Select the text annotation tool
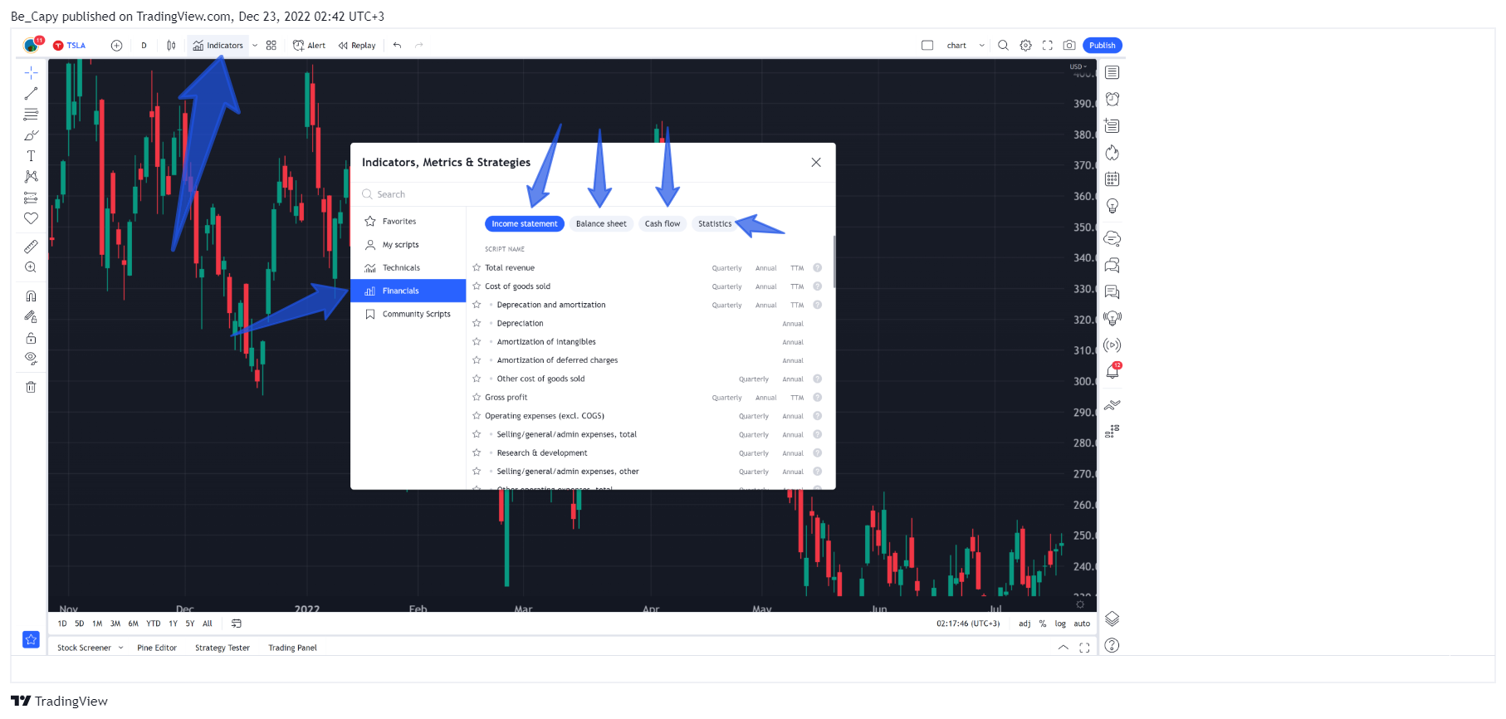 [31, 156]
